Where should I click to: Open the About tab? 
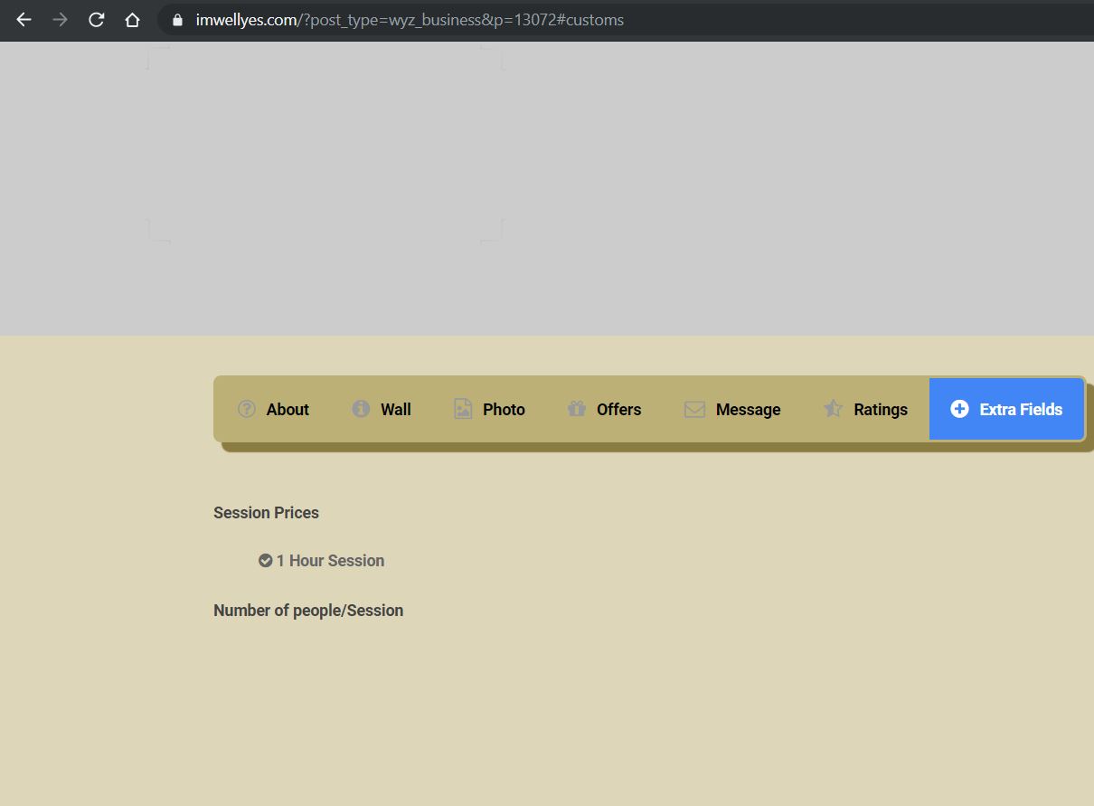[x=274, y=410]
